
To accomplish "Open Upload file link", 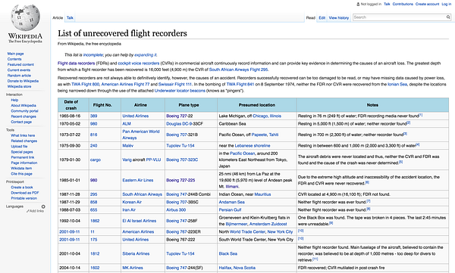I will [x=19, y=147].
